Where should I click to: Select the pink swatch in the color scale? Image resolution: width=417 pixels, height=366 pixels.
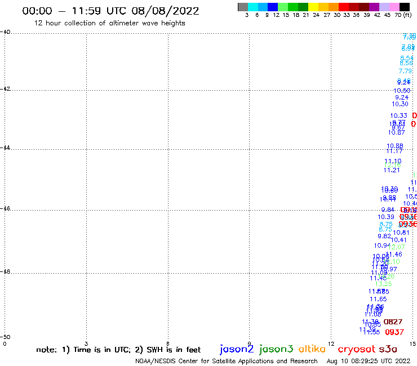(x=394, y=7)
